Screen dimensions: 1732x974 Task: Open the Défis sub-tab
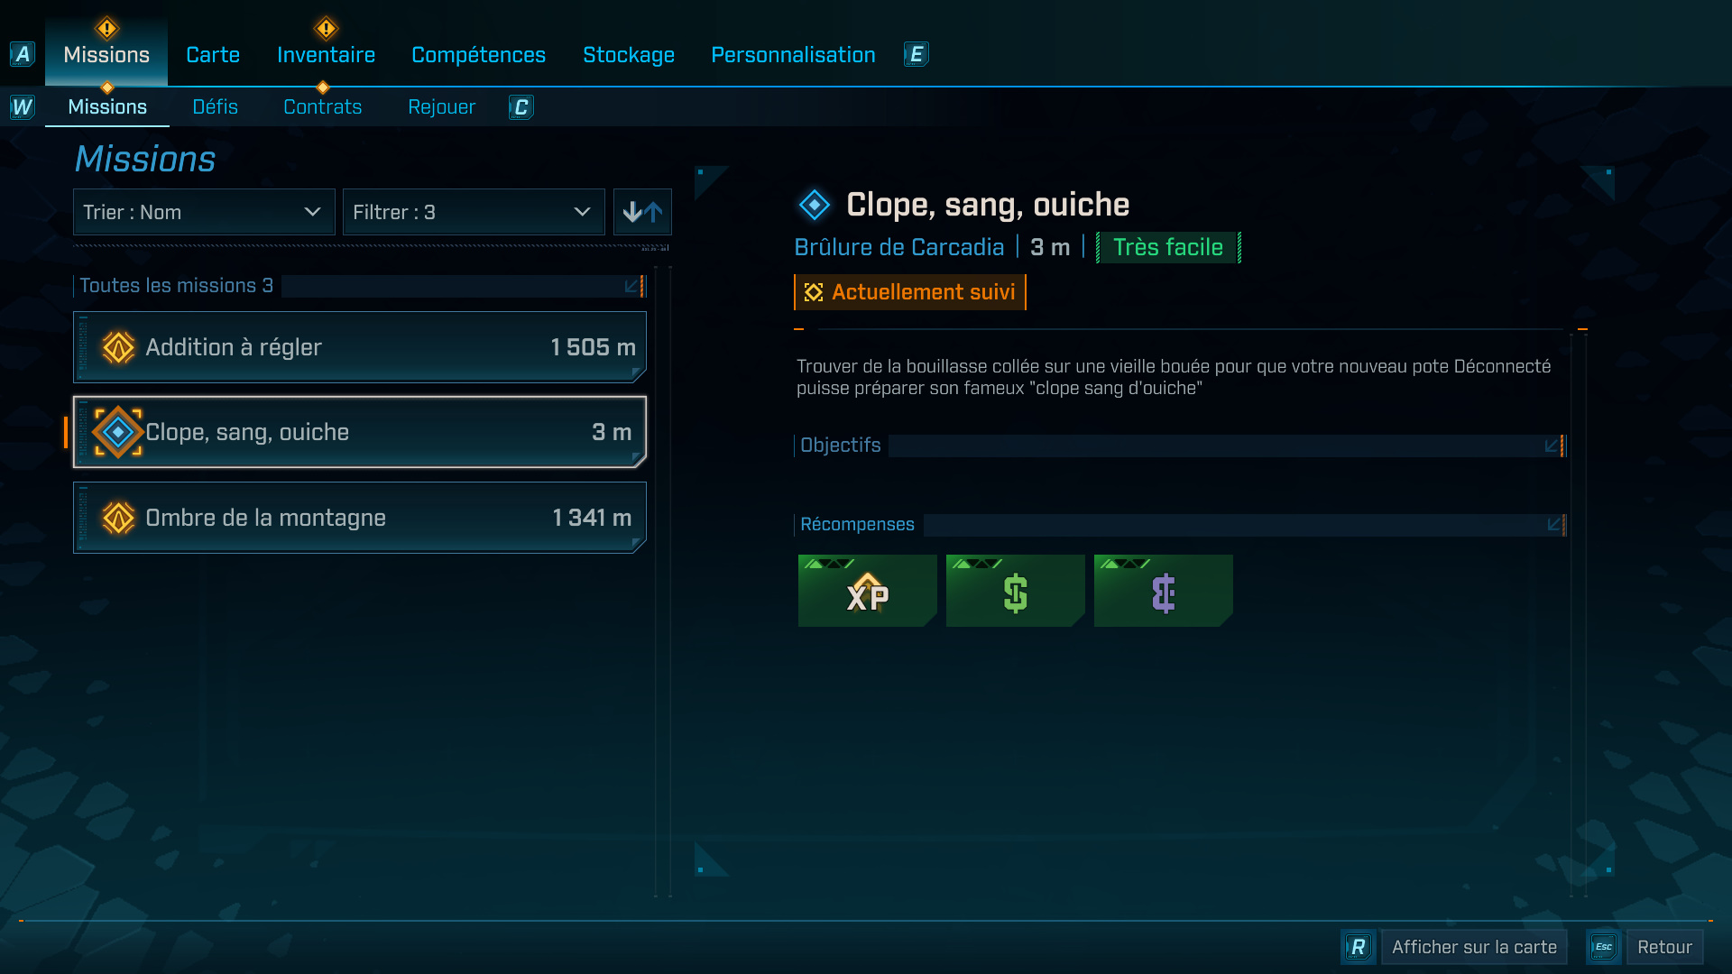215,106
